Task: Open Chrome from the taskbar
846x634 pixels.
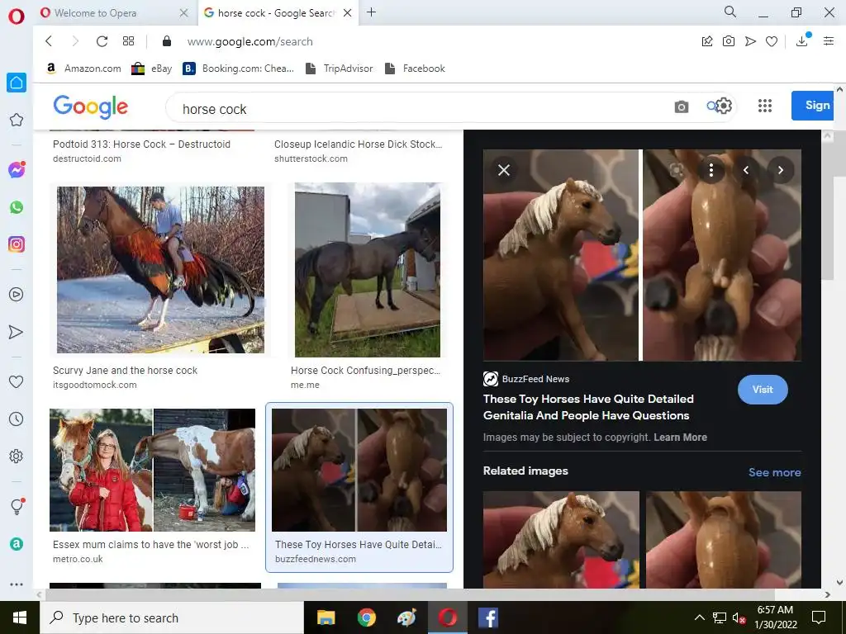Action: pyautogui.click(x=366, y=617)
